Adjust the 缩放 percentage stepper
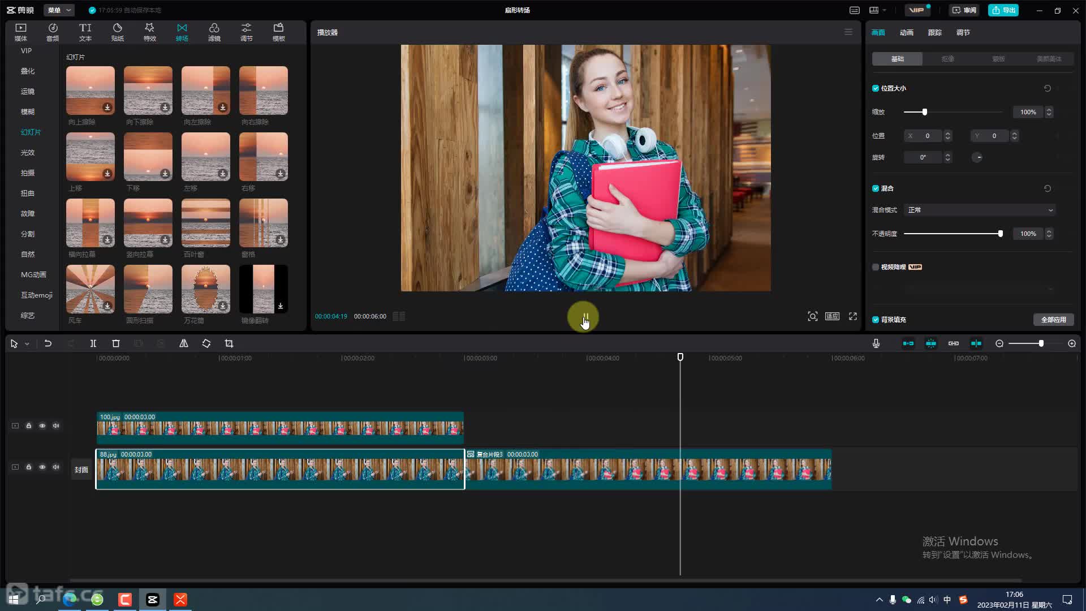 [1049, 112]
